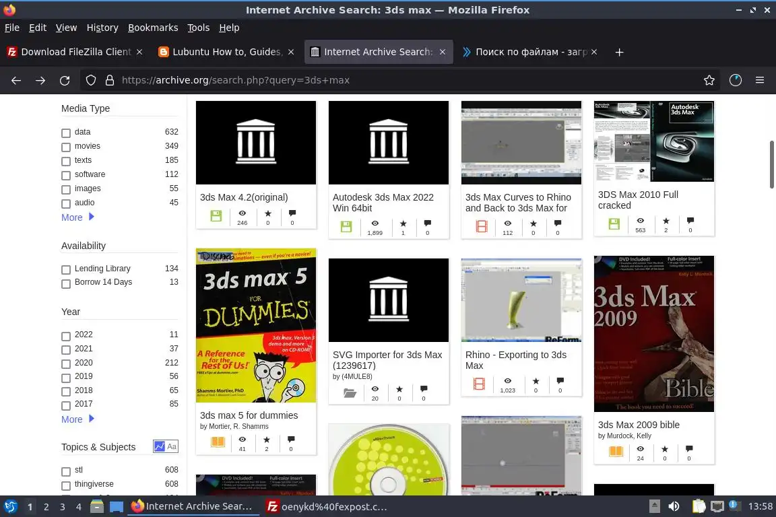Image resolution: width=776 pixels, height=517 pixels.
Task: Check the software media type filter
Action: coord(66,175)
